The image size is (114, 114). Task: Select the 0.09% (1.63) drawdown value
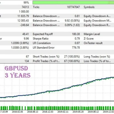72,25
